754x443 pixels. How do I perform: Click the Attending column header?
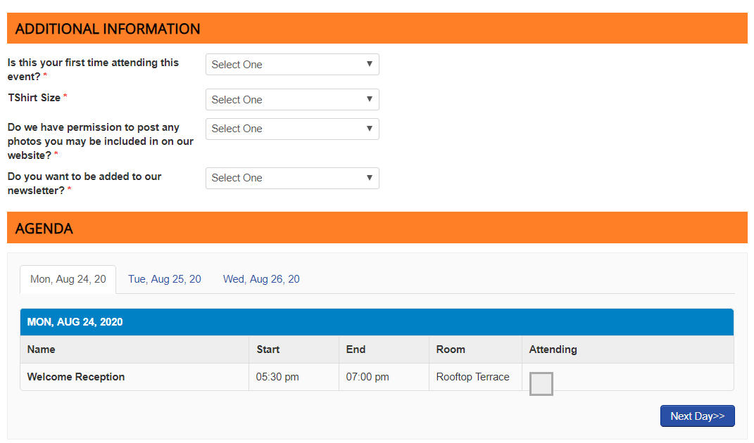pos(553,349)
